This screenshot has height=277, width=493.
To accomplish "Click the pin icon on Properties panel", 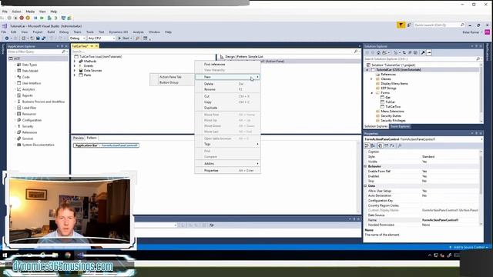I will click(x=476, y=133).
